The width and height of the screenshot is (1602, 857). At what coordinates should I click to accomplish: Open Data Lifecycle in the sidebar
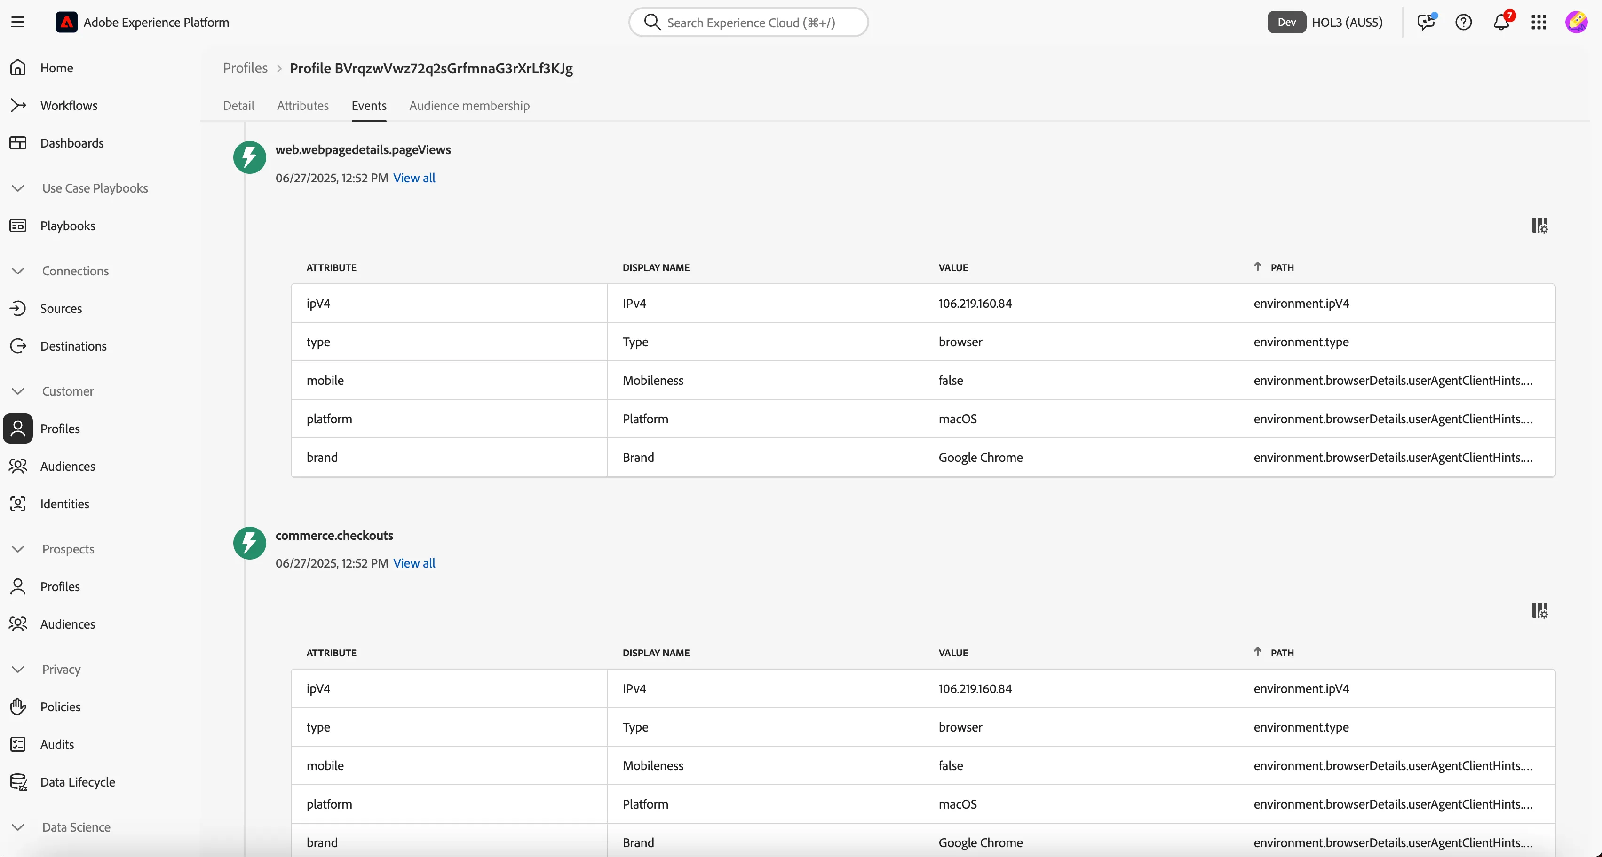point(77,782)
